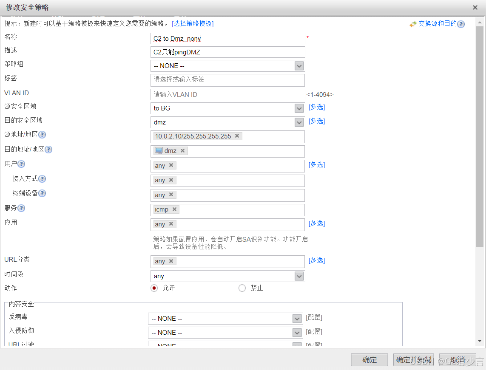Remove the any tag in 终端设备 field
The height and width of the screenshot is (370, 486).
point(171,195)
